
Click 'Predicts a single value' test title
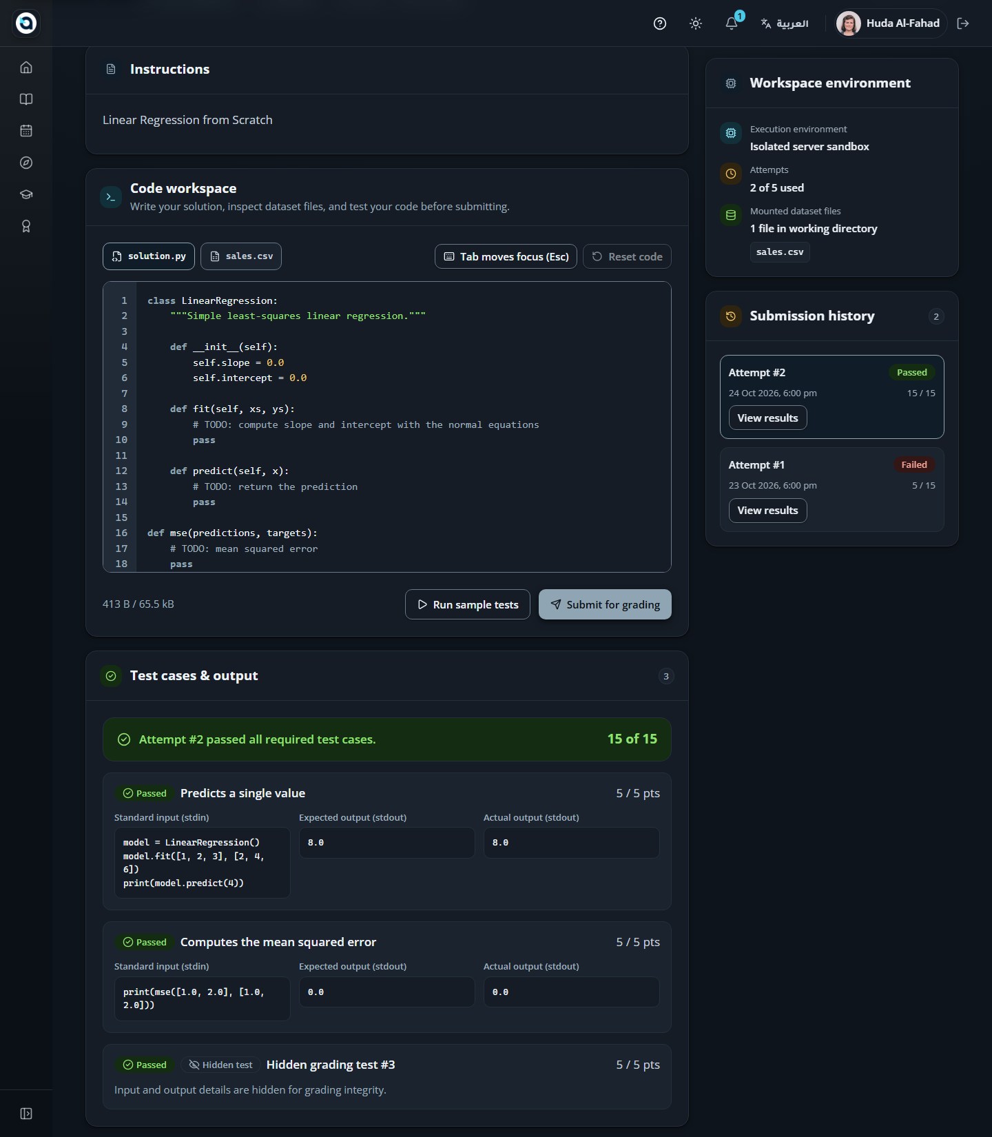point(242,793)
